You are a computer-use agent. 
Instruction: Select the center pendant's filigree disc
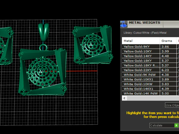coord(43,72)
